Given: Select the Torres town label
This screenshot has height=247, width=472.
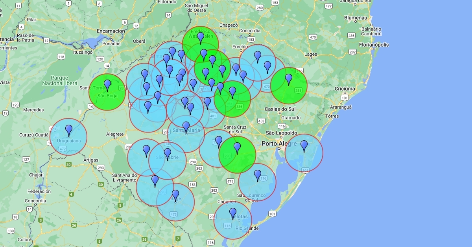Looking at the screenshot, I should 332,116.
